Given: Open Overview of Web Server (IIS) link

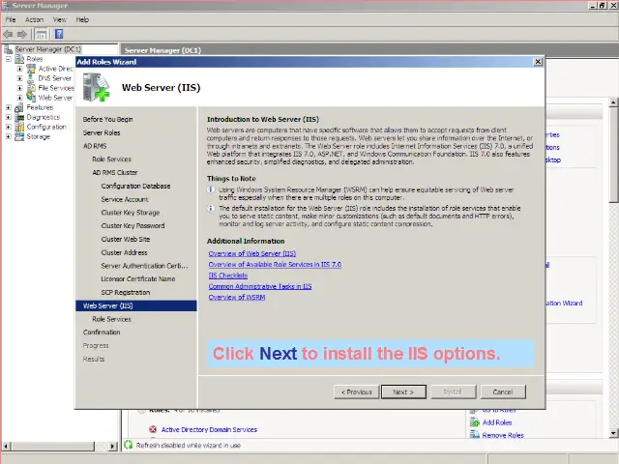Looking at the screenshot, I should (251, 253).
